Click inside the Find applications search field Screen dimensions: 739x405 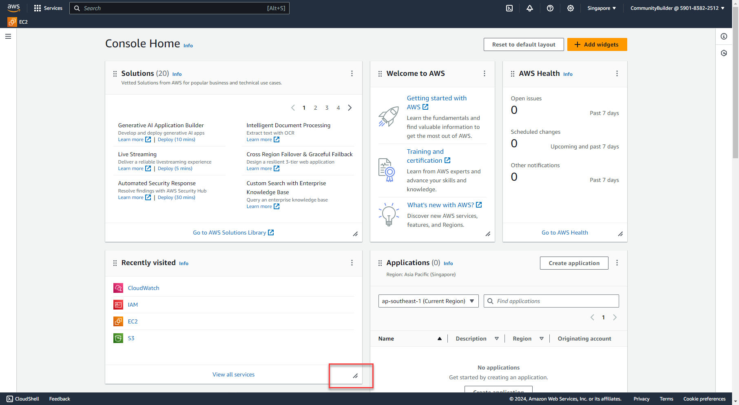[551, 301]
